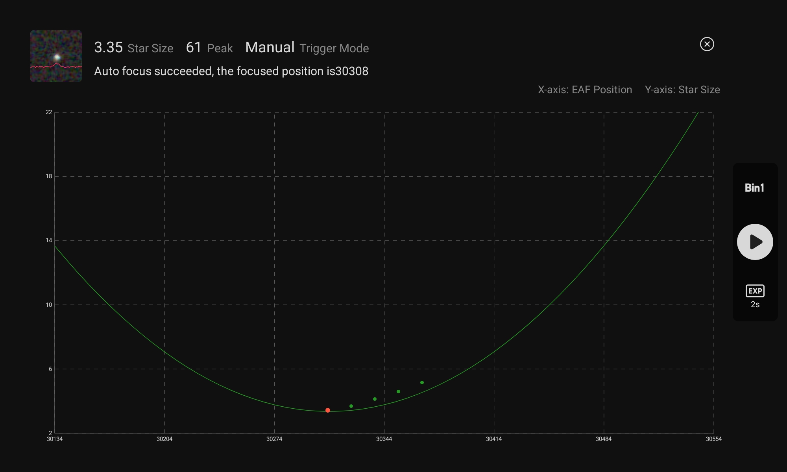Click the Y-axis Star Size legend
This screenshot has height=472, width=787.
(682, 90)
